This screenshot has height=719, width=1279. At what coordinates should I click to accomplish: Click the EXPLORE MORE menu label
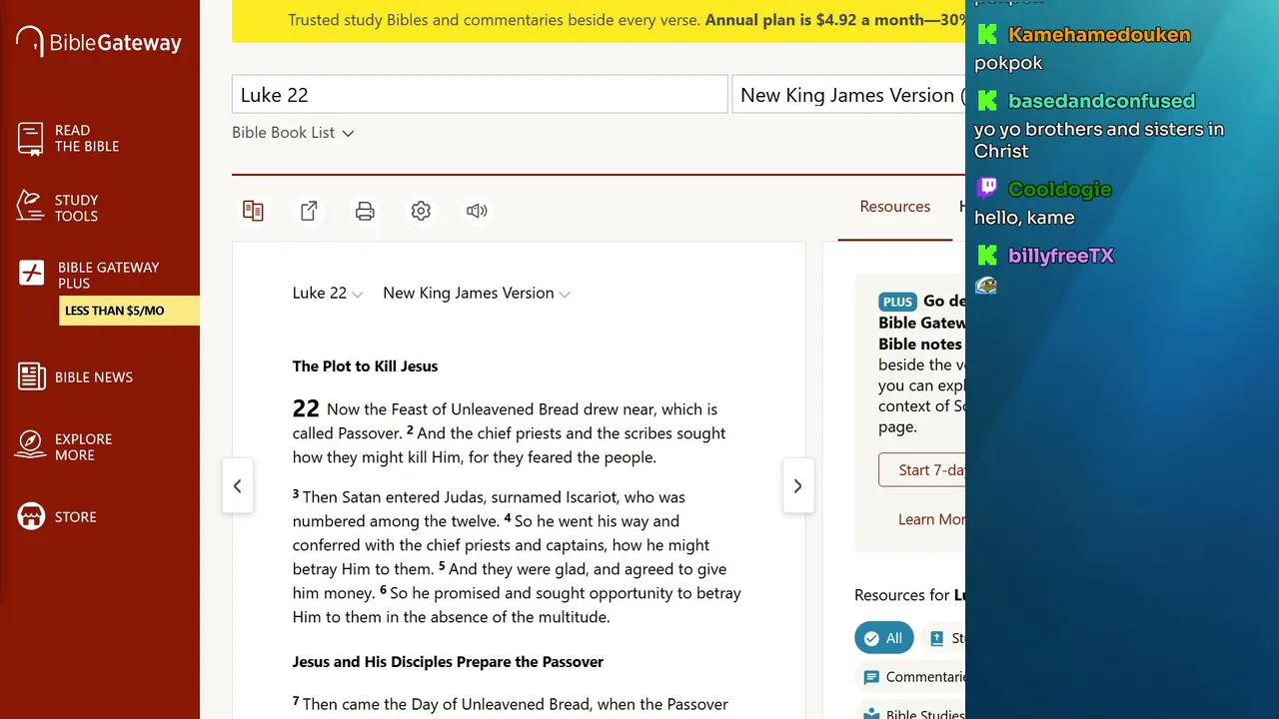[83, 446]
